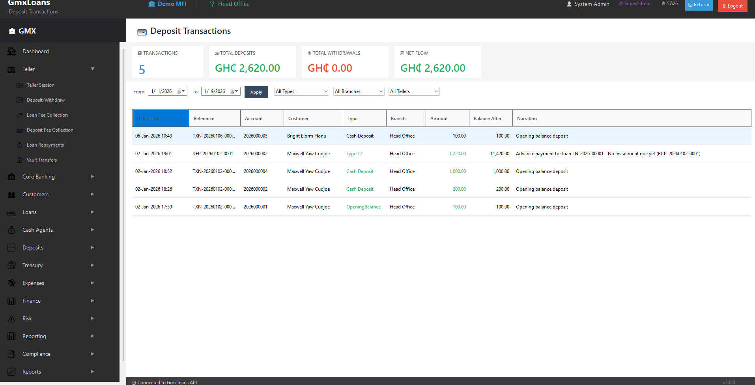
Task: Open Loan Fee Collection menu item
Action: [47, 115]
